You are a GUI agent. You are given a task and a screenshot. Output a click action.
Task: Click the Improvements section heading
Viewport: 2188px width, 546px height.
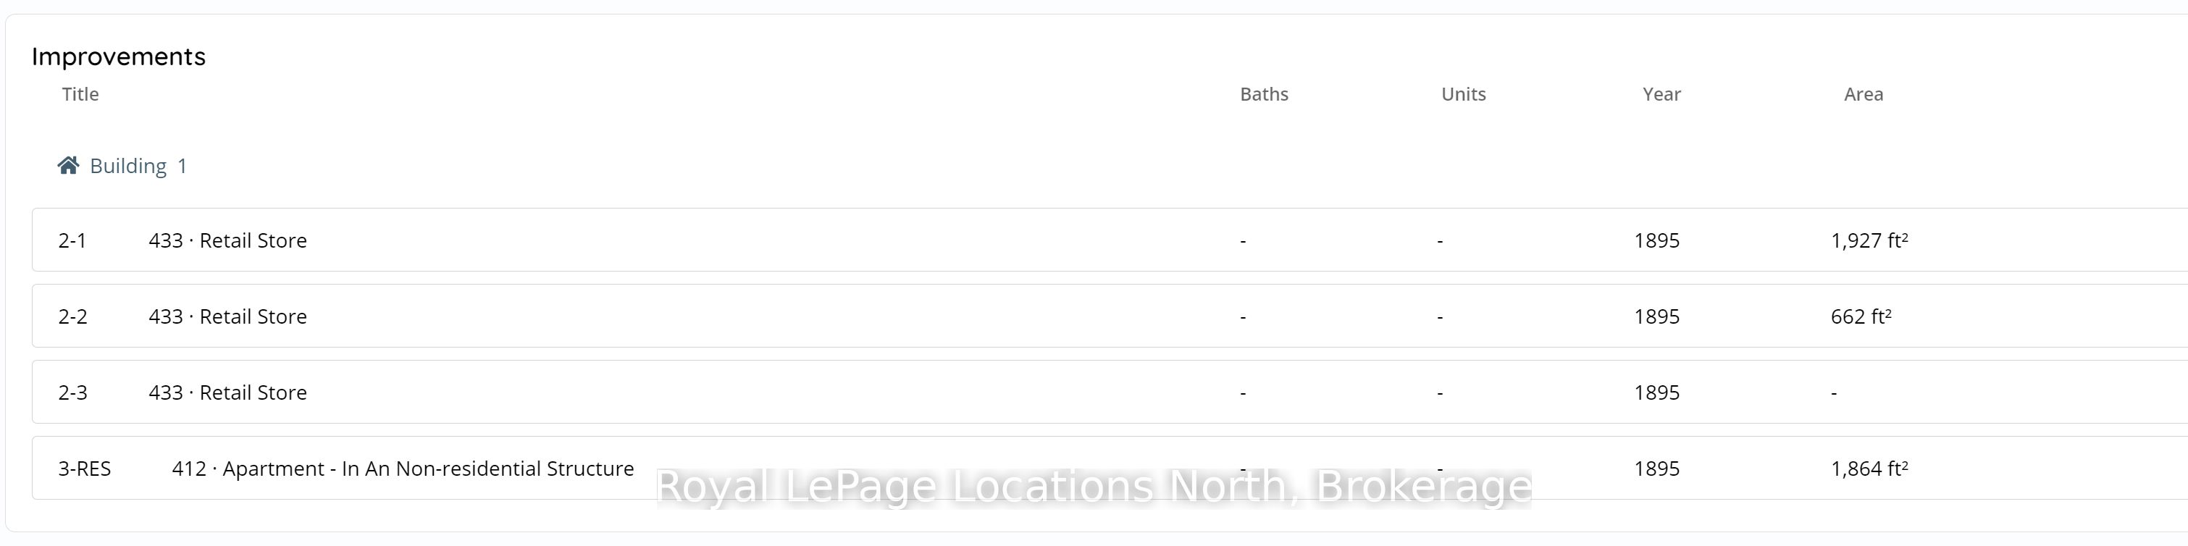coord(119,57)
